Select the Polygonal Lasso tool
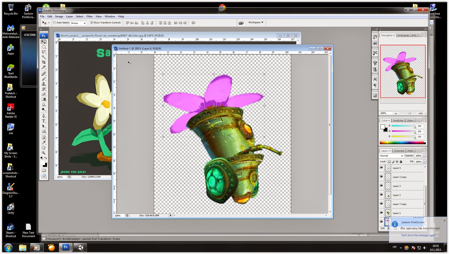Image resolution: width=449 pixels, height=254 pixels. point(44,52)
